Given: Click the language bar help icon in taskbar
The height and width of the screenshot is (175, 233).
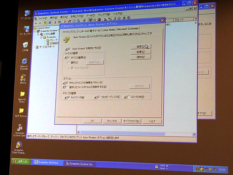Looking at the screenshot, I should (156, 167).
